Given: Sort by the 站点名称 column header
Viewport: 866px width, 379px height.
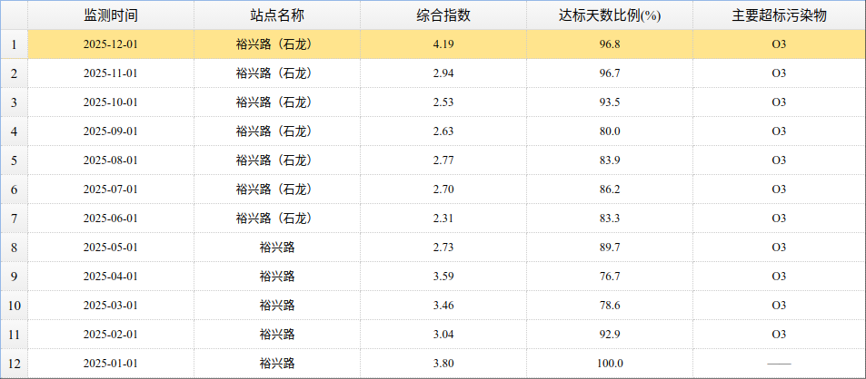Looking at the screenshot, I should 276,15.
